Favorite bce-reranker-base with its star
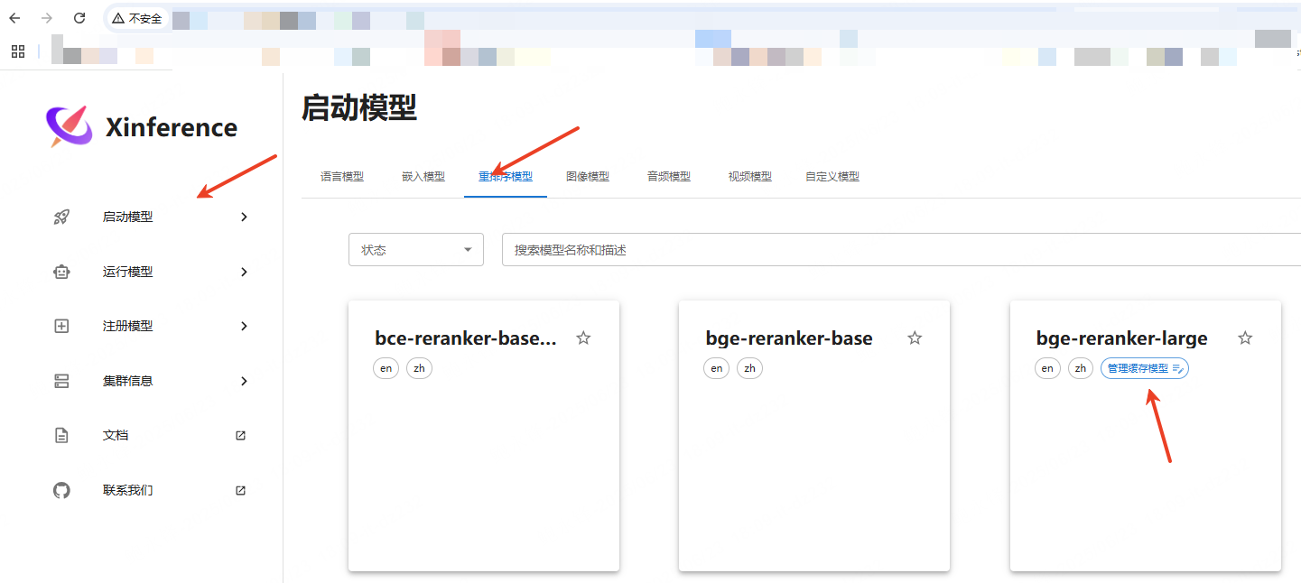 point(583,338)
